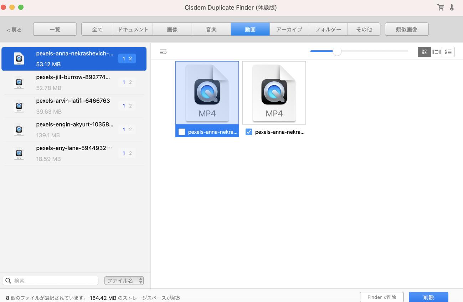Viewport: 463px width, 302px height.
Task: Switch to the 音楽 tab
Action: coord(211,29)
